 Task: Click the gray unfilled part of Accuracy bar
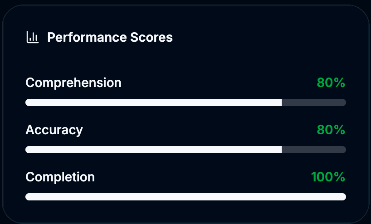314,150
